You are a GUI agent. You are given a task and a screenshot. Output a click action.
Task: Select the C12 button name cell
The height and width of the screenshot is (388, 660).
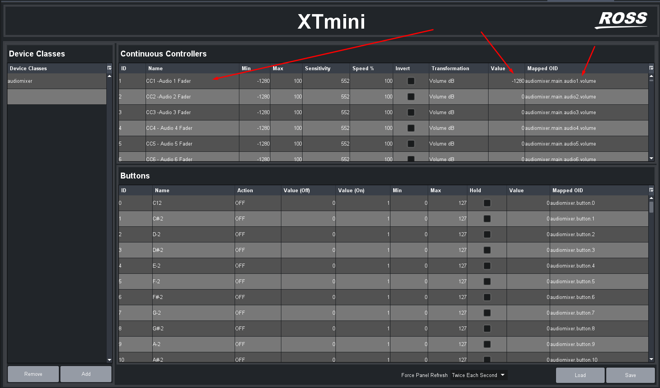[193, 203]
